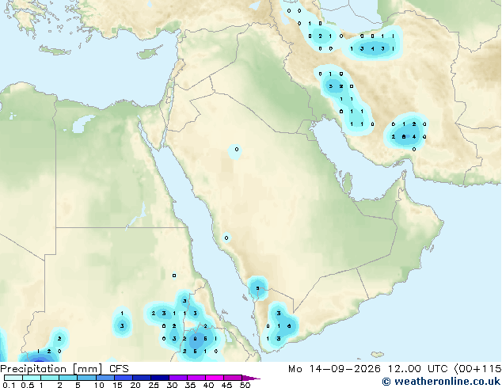Viewport: 502px width, 388px height.
Task: Click the 2–5 mm legend color box
Action: click(x=68, y=378)
